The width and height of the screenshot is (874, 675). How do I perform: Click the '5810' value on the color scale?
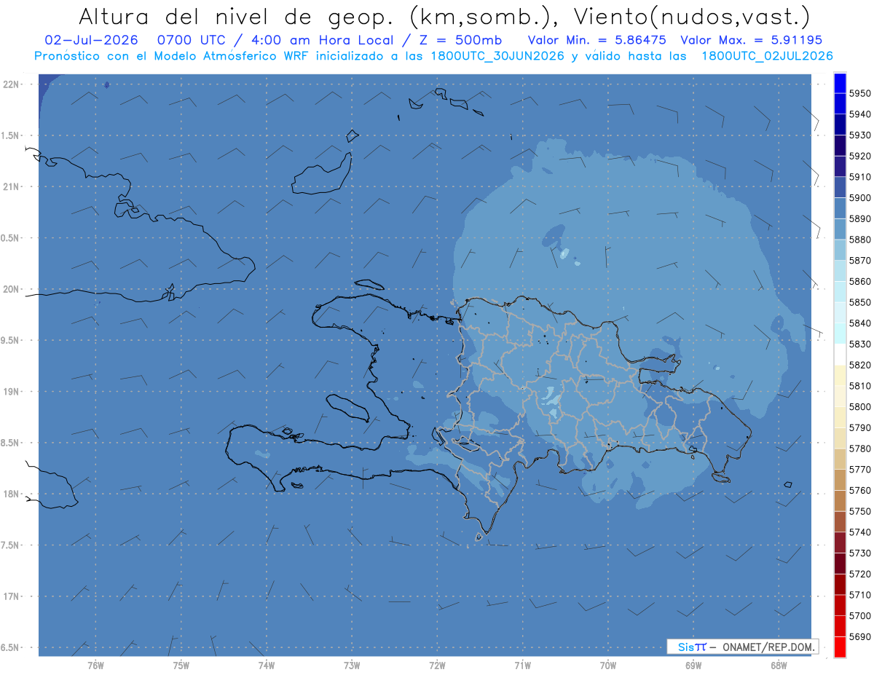(860, 386)
